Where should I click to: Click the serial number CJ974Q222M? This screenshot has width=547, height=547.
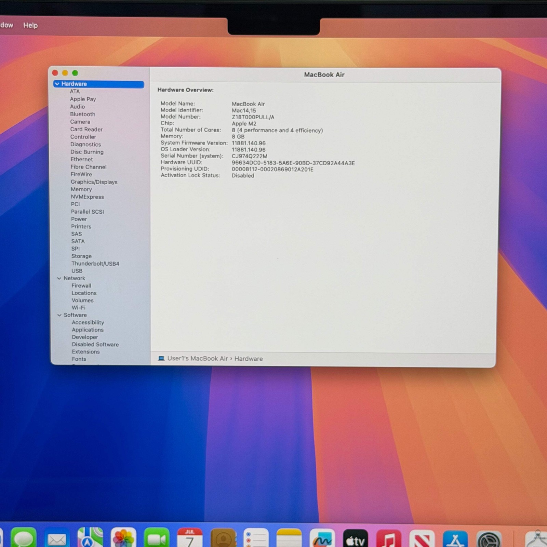click(x=250, y=156)
